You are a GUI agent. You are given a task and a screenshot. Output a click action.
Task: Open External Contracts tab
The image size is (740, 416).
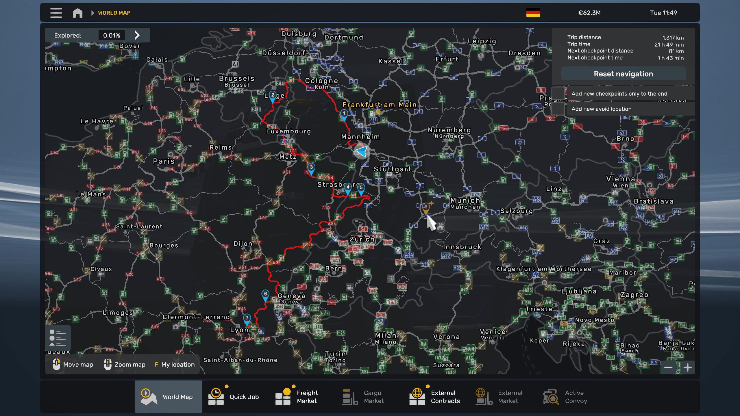coord(435,397)
